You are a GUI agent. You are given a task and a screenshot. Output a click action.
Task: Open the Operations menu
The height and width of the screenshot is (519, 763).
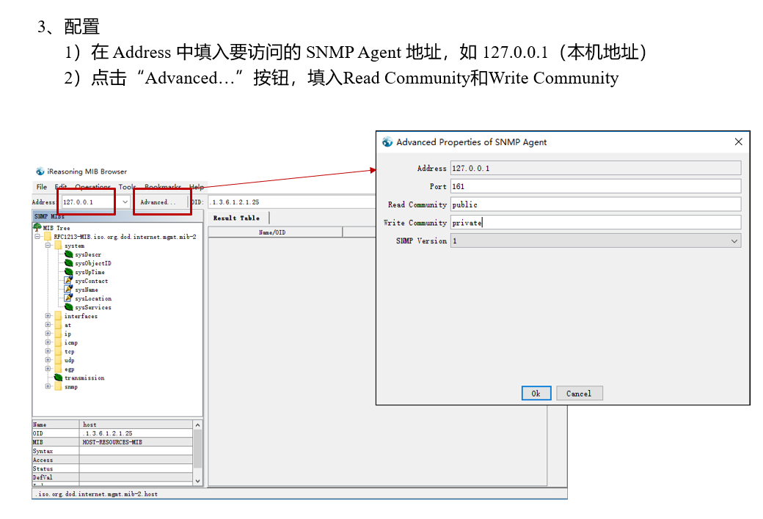pos(92,187)
